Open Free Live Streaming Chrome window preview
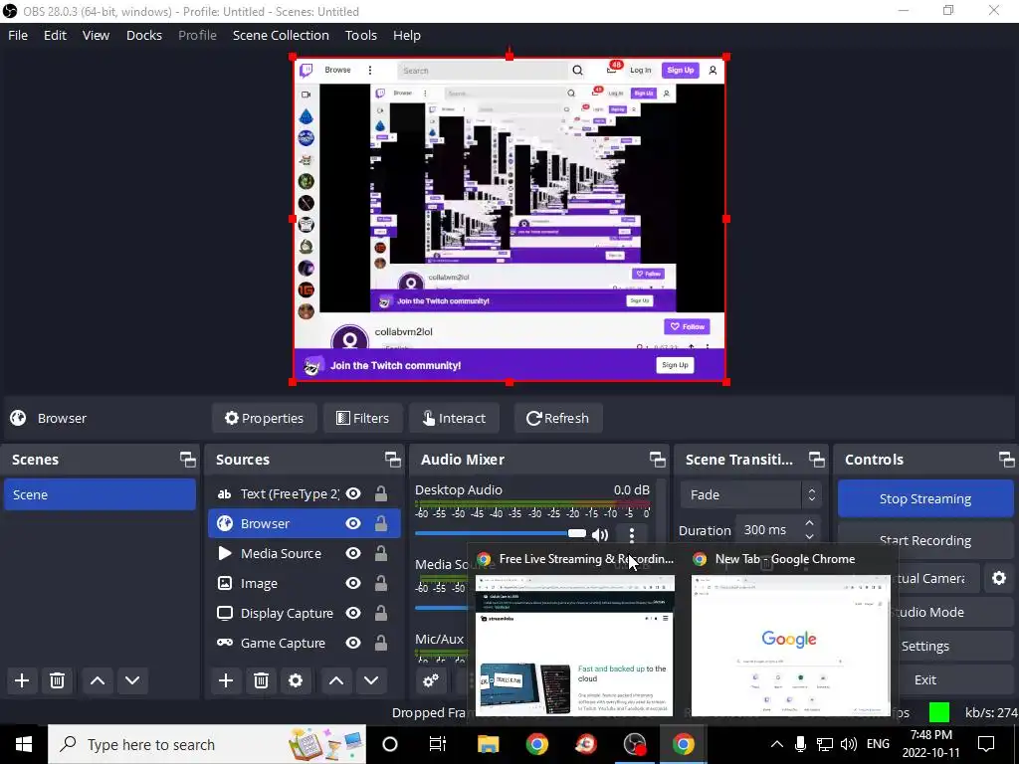 (575, 637)
